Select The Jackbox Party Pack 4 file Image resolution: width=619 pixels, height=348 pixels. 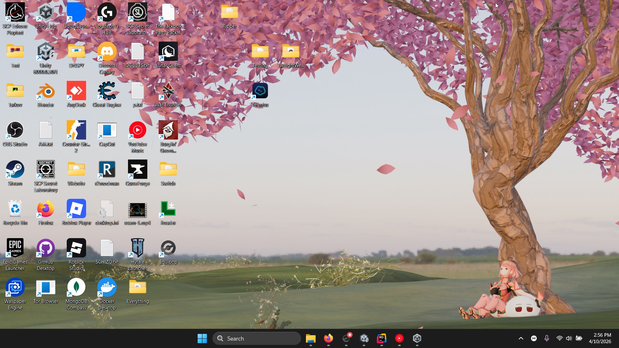[168, 19]
